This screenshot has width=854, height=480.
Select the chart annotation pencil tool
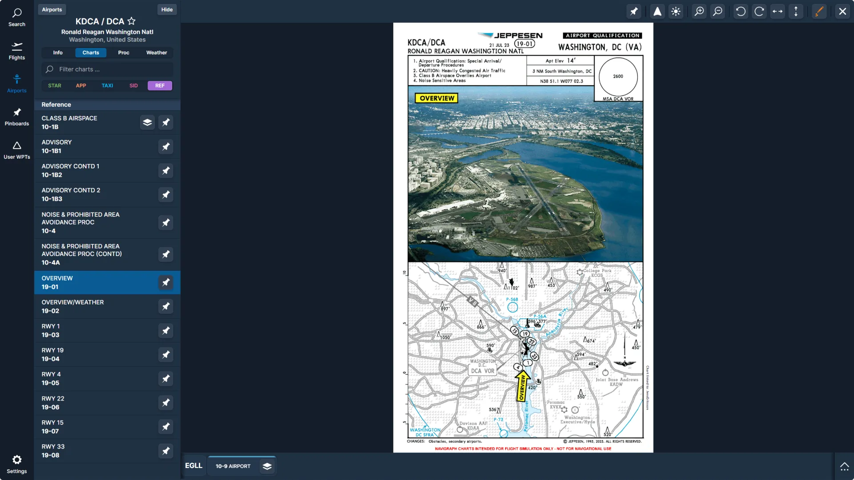click(x=820, y=11)
